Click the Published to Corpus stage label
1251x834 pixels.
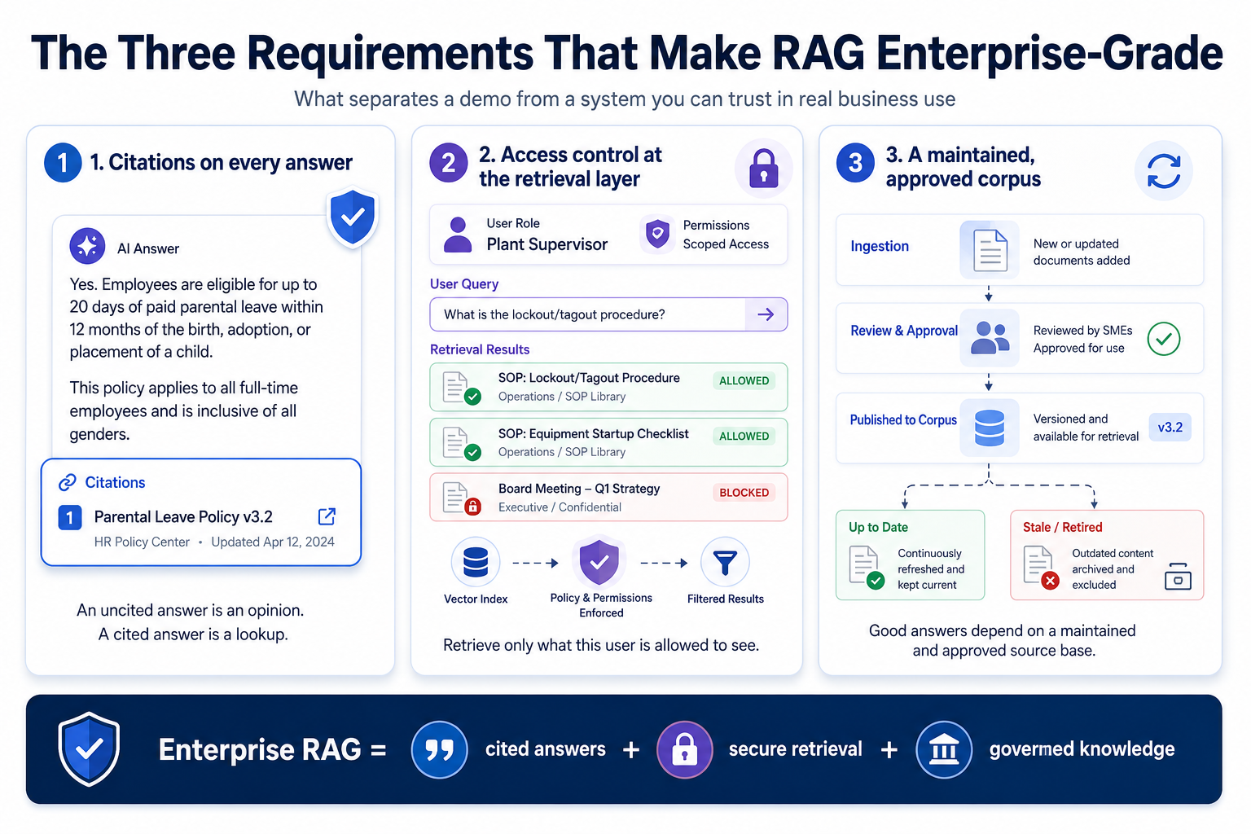pos(903,419)
